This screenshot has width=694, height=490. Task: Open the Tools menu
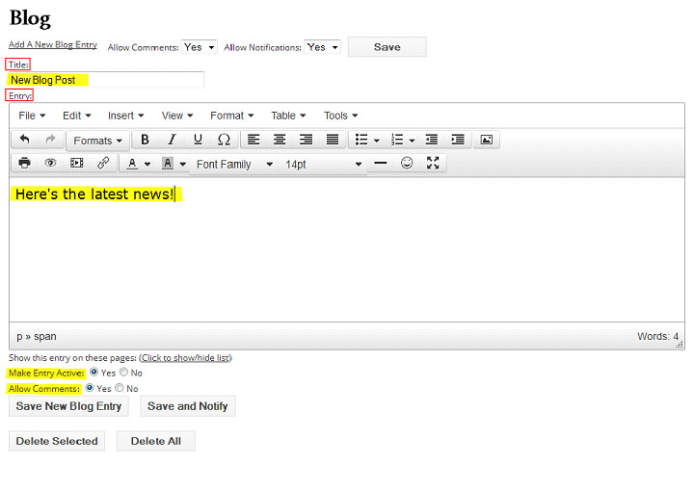point(340,116)
